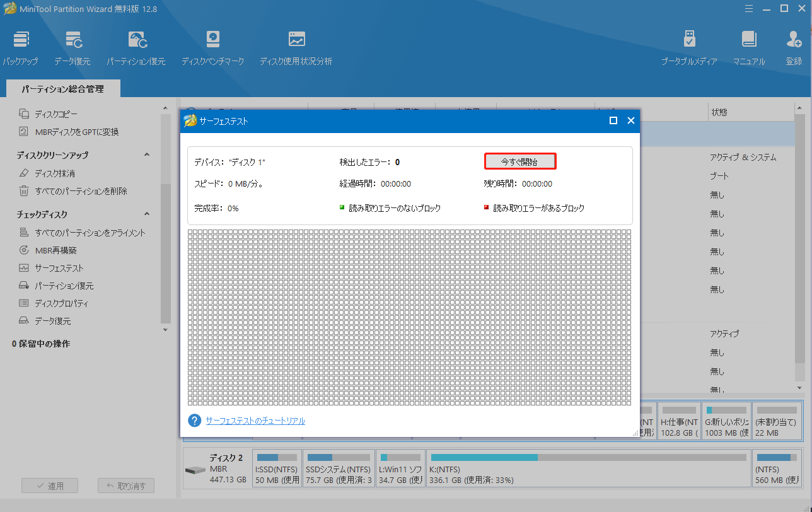
Task: Click the sidebar scroll down arrow
Action: (166, 330)
